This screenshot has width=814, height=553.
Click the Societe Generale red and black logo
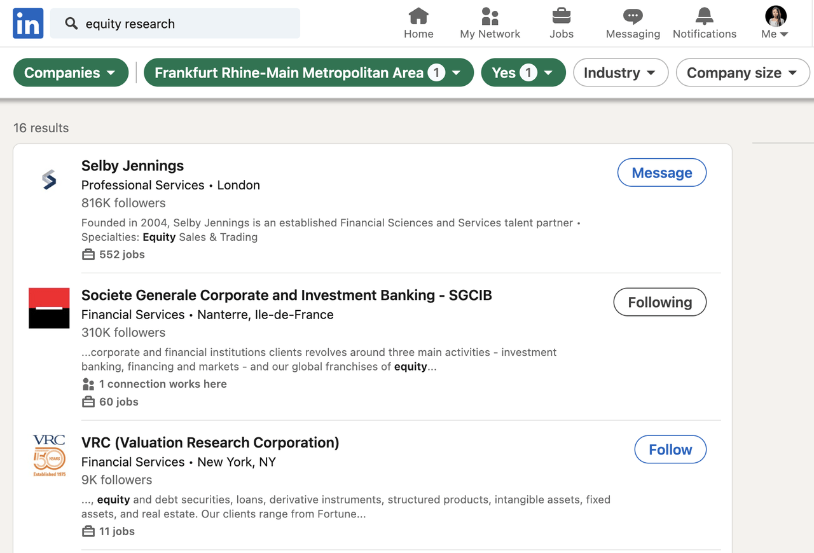click(49, 308)
